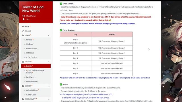Click green check icon beside Event Rewards
This screenshot has height=102, width=182.
click(61, 30)
